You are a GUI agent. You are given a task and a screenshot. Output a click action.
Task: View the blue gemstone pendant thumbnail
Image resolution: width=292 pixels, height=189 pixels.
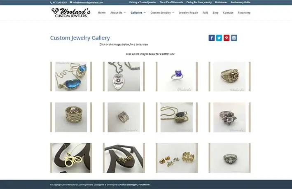coord(71,76)
